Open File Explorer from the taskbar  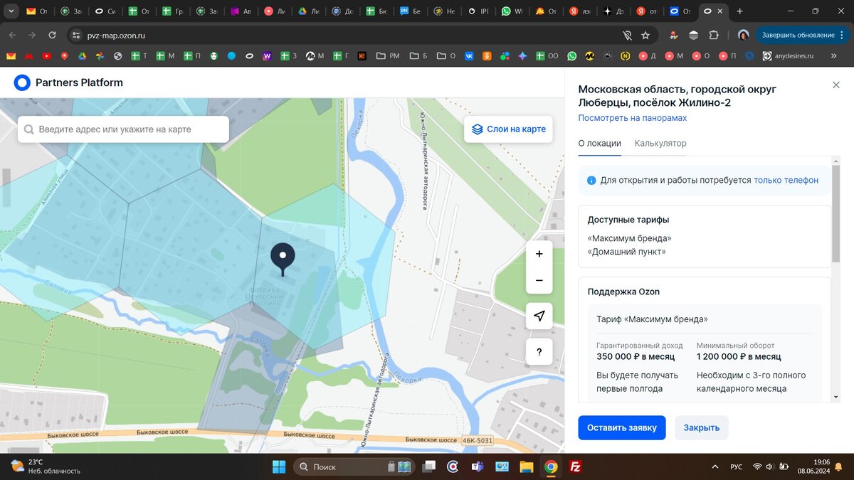pyautogui.click(x=526, y=466)
